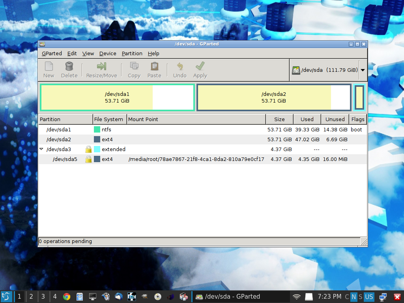Open the checkered-flag icon in taskbar
This screenshot has height=303, width=404.
132,297
